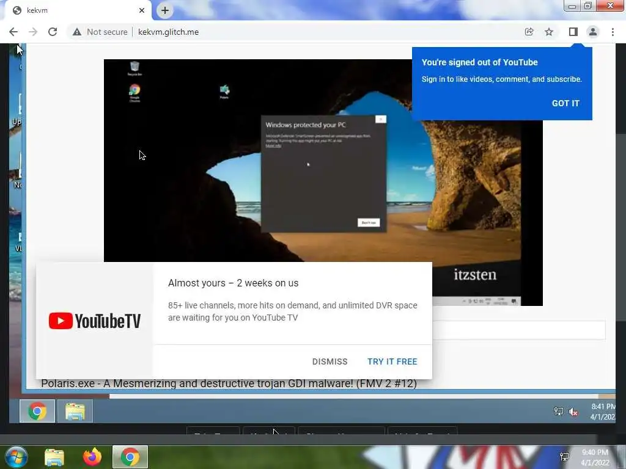Share this page icon in address bar
Viewport: 626px width, 469px height.
pyautogui.click(x=529, y=32)
